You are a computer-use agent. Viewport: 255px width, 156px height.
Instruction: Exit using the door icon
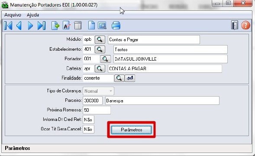[235, 26]
